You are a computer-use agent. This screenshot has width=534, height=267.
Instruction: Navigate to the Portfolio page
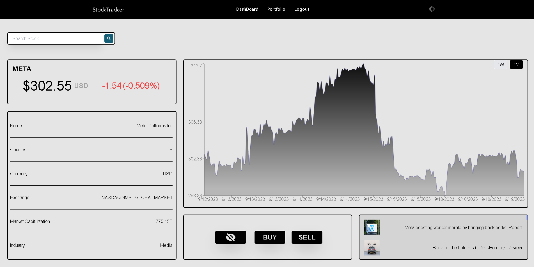276,9
